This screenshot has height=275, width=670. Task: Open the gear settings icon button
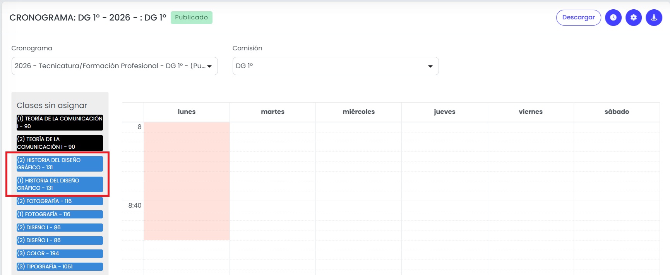pyautogui.click(x=634, y=17)
